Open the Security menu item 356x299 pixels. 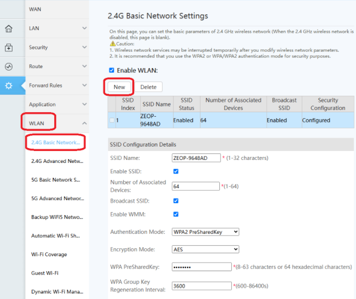57,47
